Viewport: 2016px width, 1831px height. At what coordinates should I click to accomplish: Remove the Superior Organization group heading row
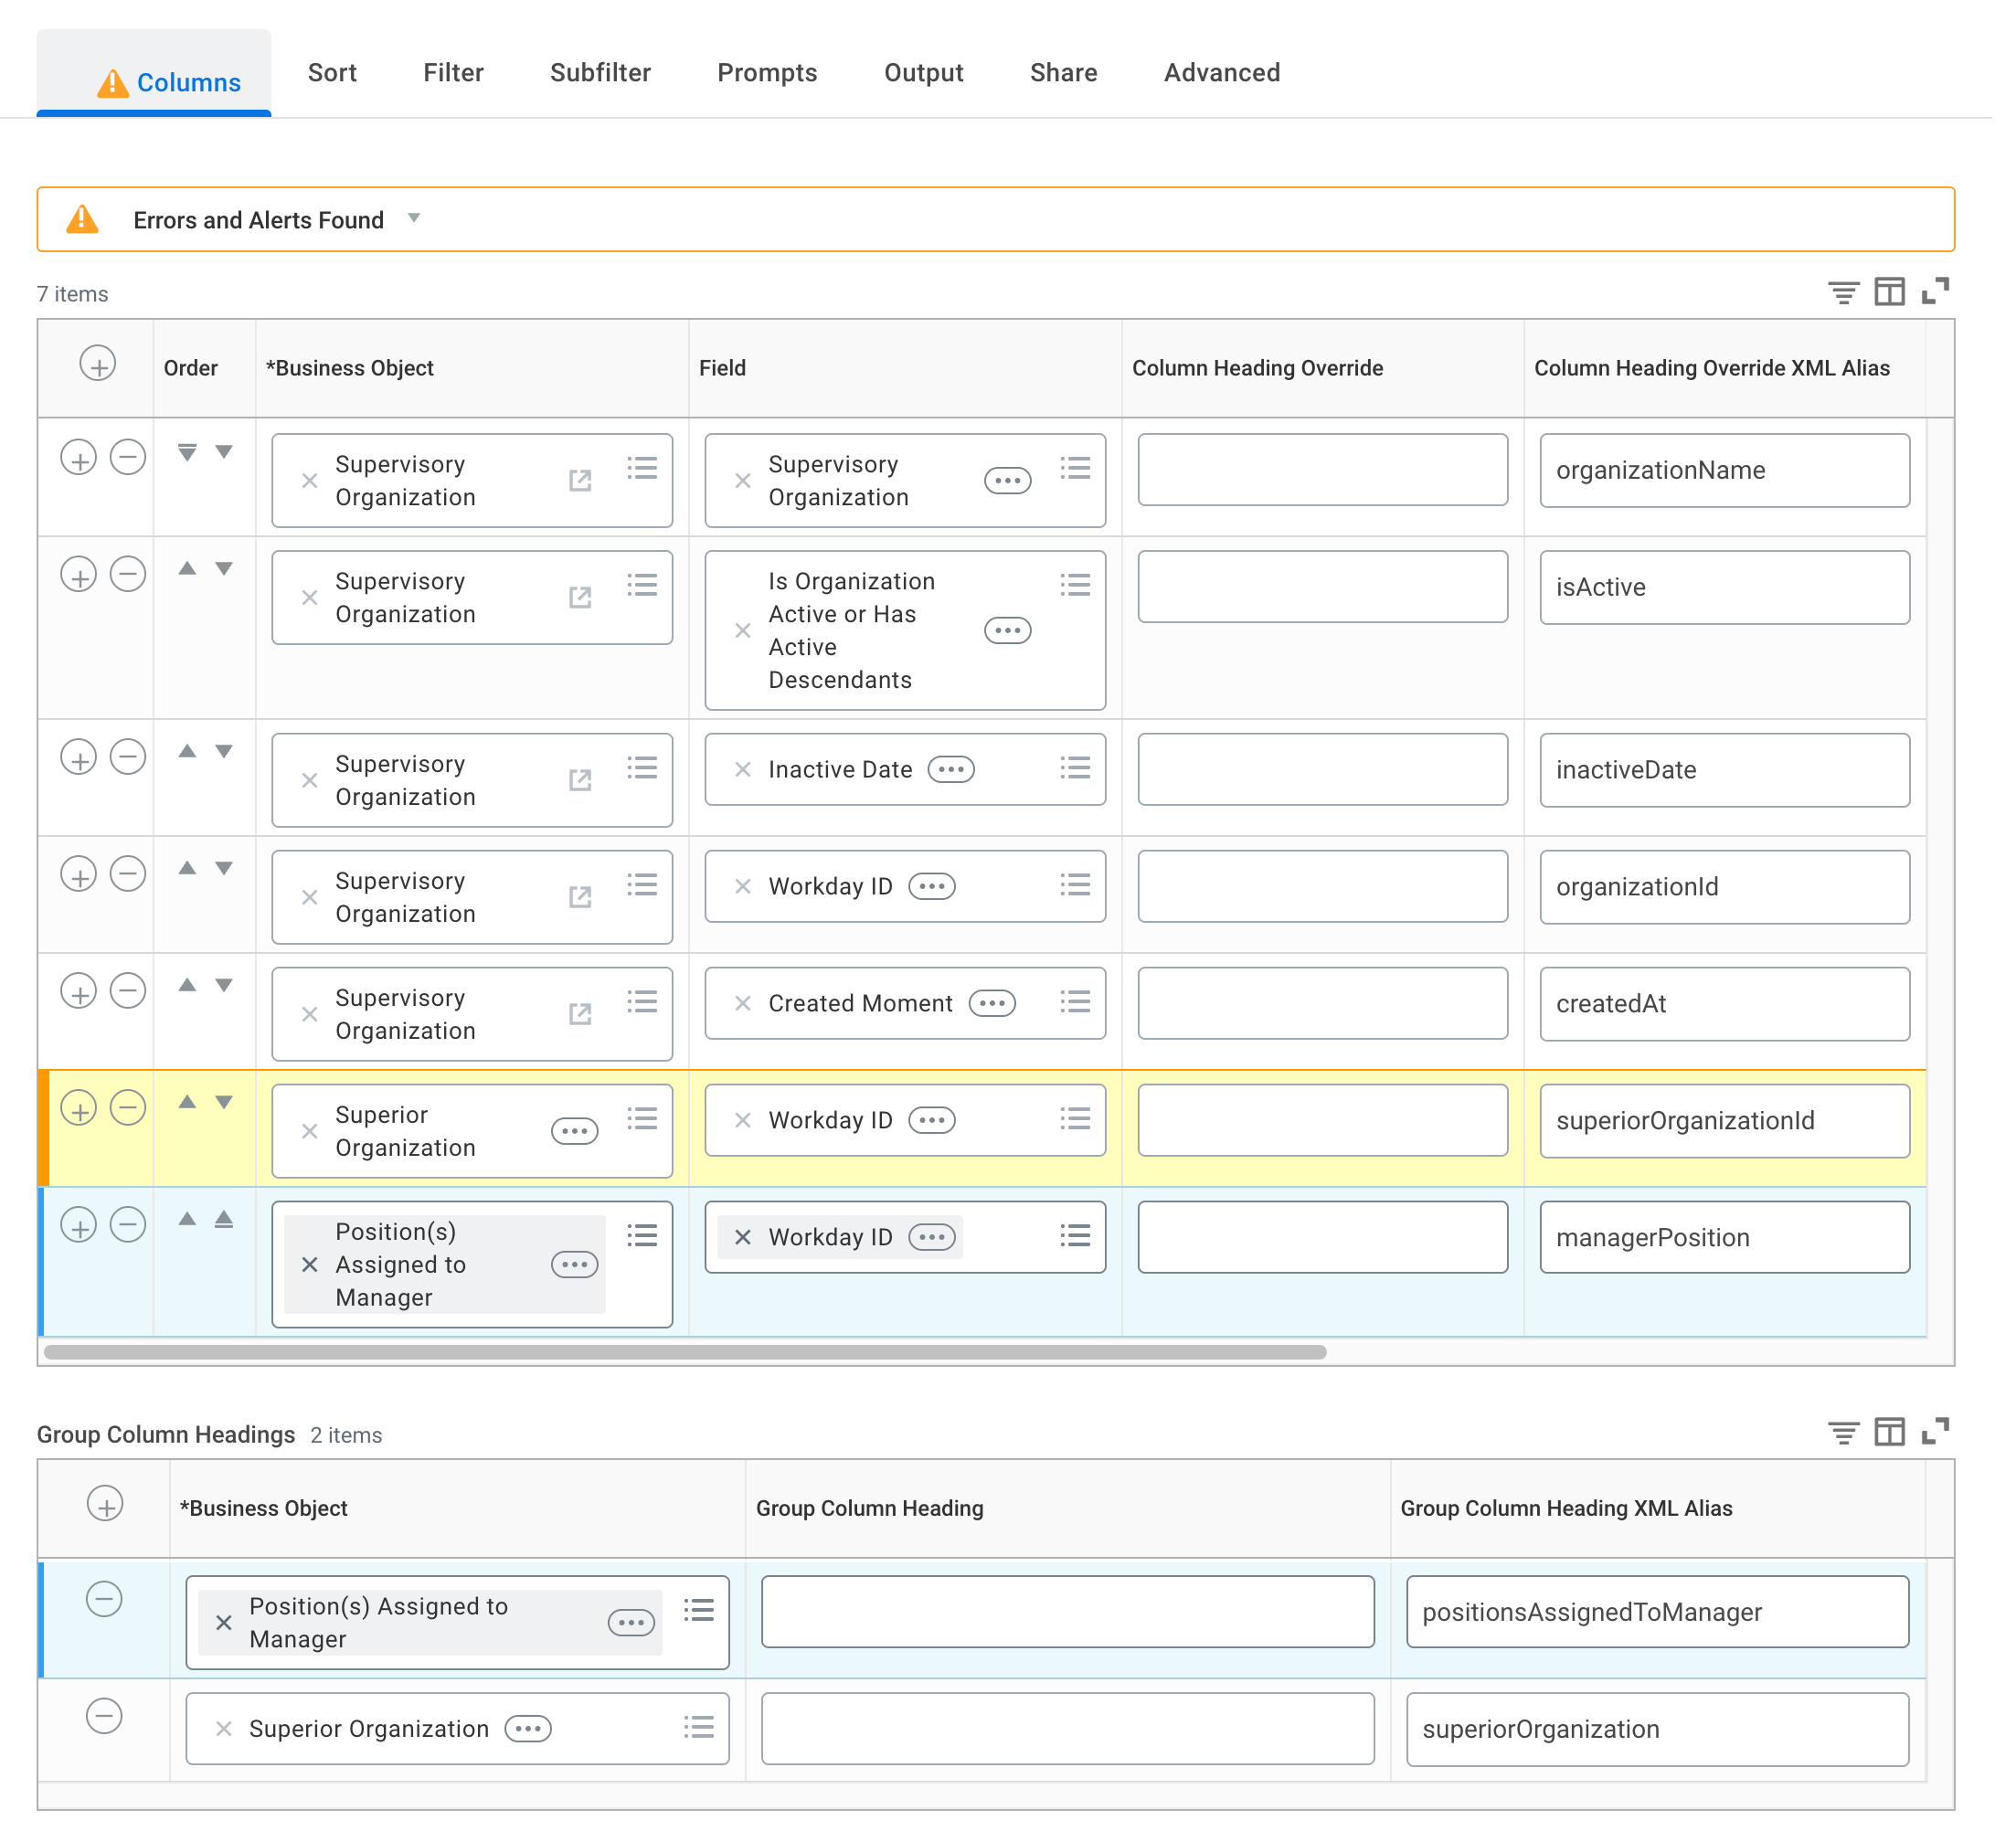tap(104, 1727)
